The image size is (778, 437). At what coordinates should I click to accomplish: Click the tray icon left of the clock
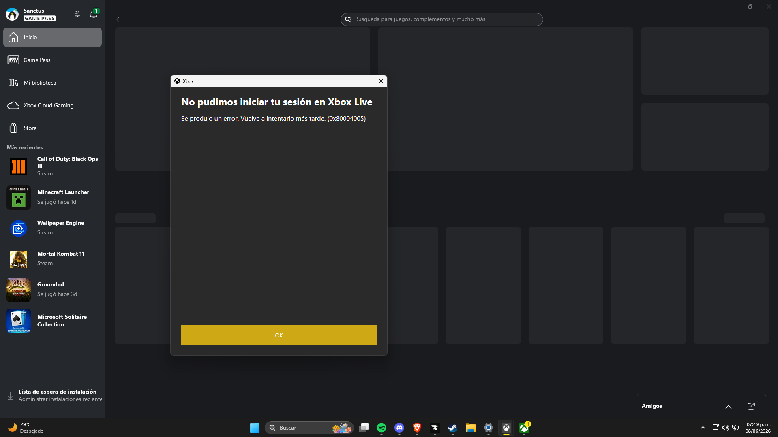point(735,428)
